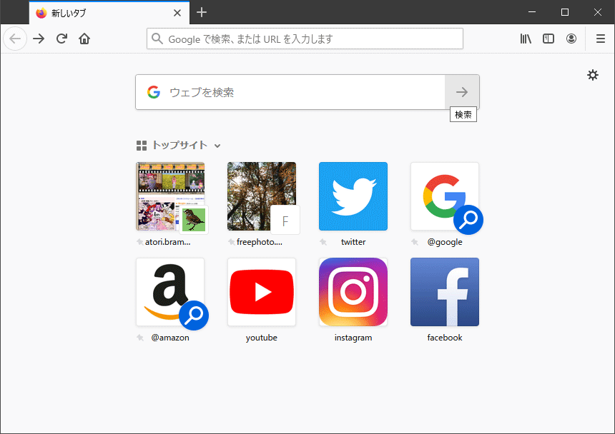Close the 新しいタブ tab
Image resolution: width=615 pixels, height=434 pixels.
[x=177, y=13]
